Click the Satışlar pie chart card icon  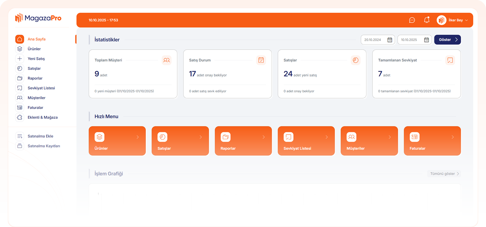click(355, 60)
